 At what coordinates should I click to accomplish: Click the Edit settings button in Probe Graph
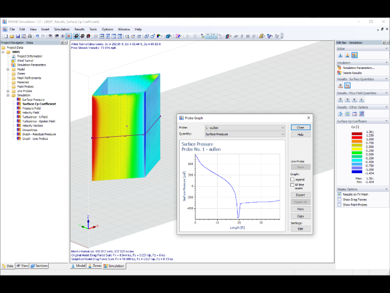pos(301,229)
